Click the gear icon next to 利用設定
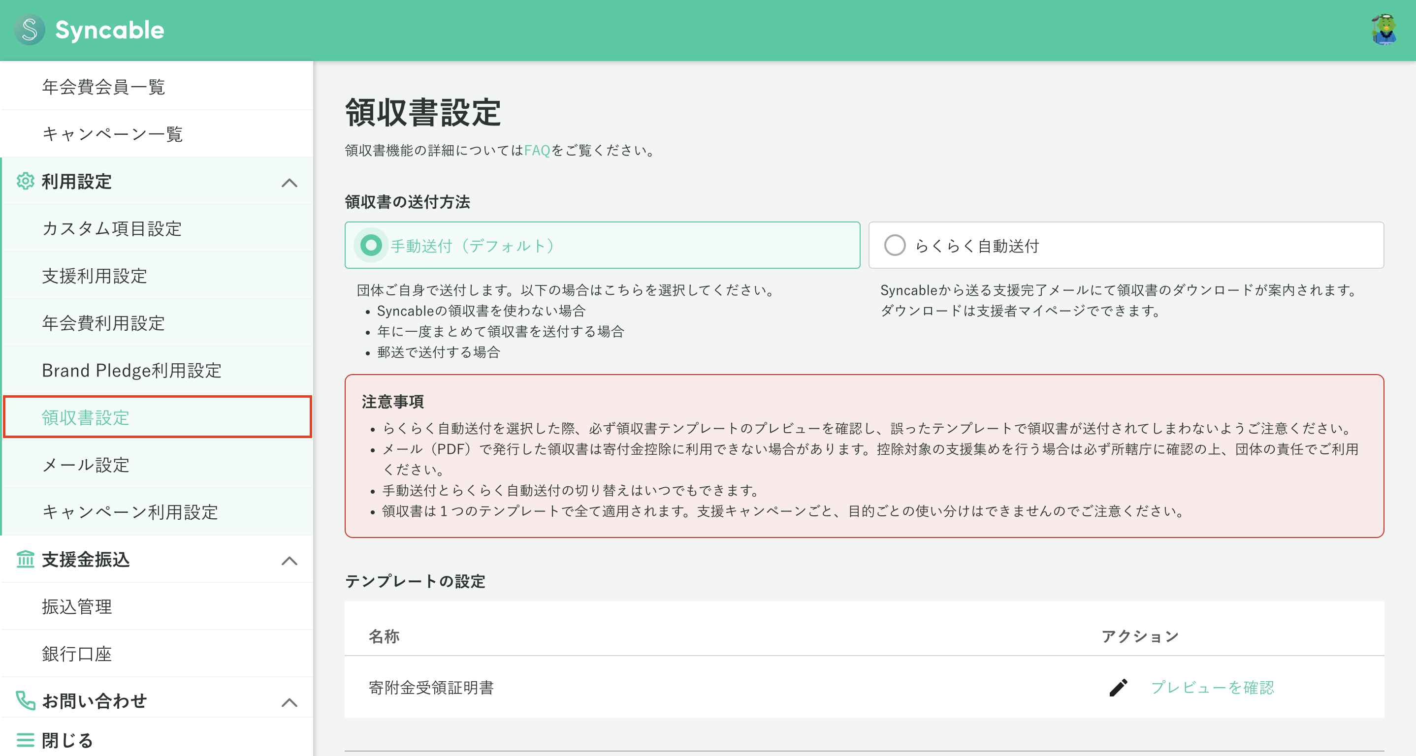The image size is (1416, 756). [x=25, y=181]
